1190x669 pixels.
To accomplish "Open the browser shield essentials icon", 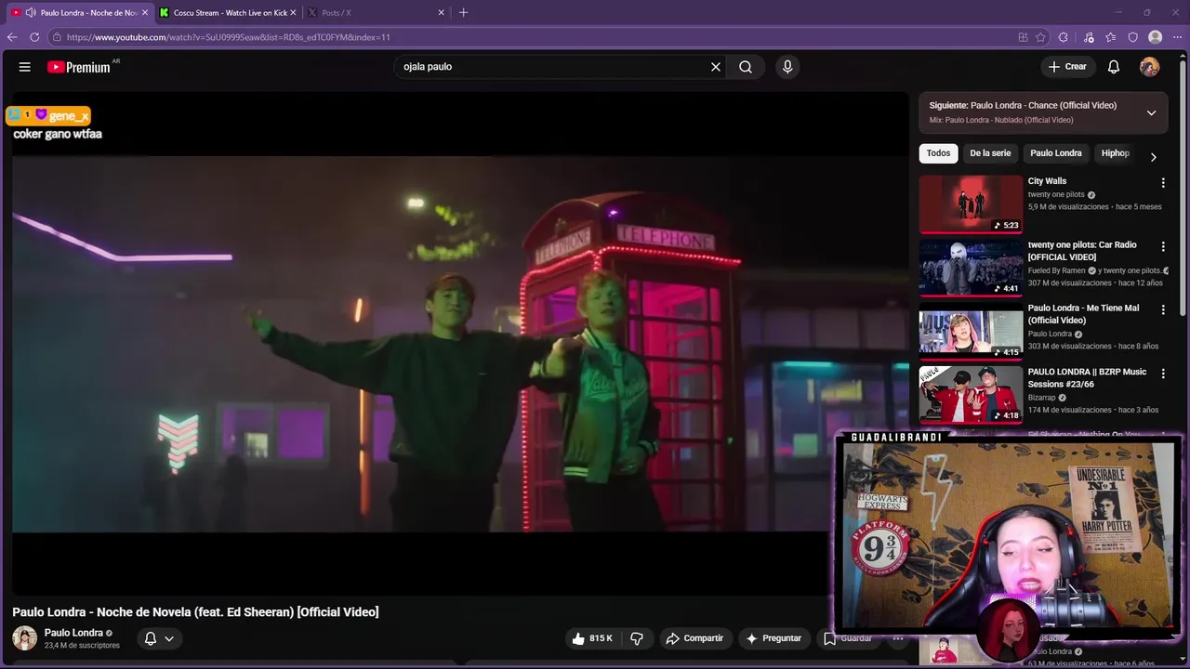I will [x=1133, y=37].
